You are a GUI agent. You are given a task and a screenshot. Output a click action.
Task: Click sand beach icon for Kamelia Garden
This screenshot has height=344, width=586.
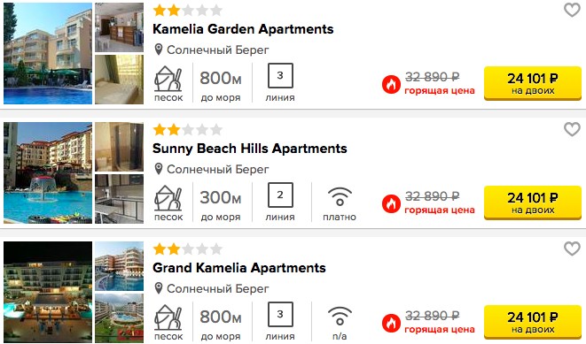pyautogui.click(x=168, y=79)
